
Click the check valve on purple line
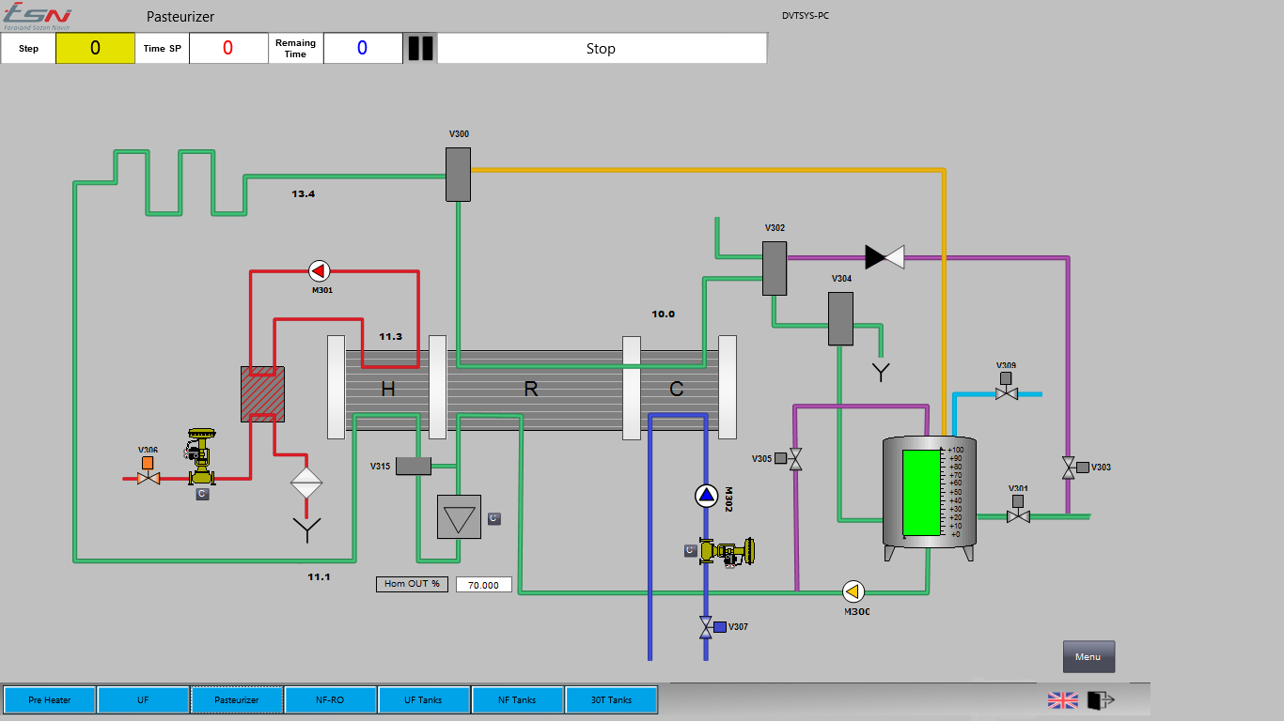click(885, 256)
